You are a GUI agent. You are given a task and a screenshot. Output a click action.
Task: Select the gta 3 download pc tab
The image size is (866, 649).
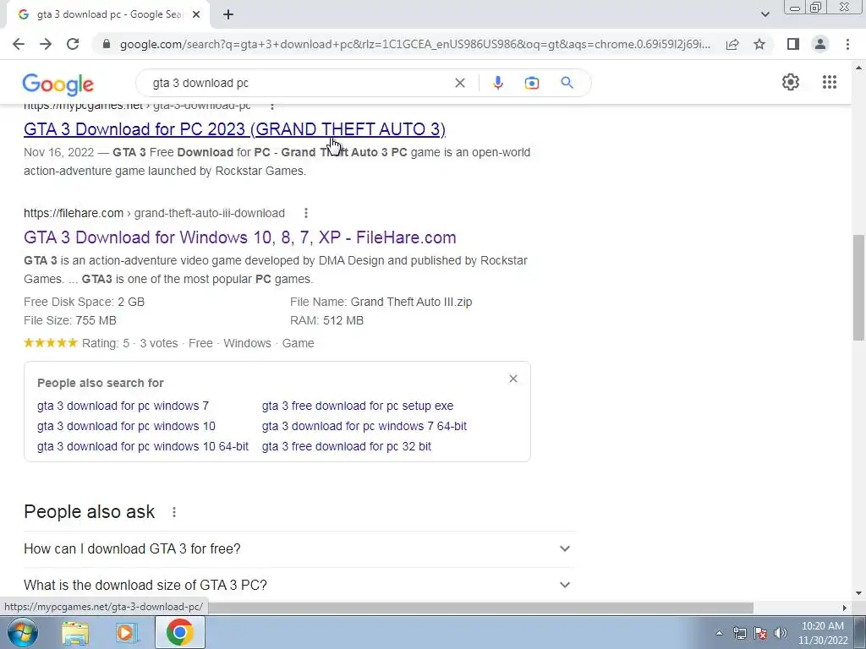(x=107, y=14)
